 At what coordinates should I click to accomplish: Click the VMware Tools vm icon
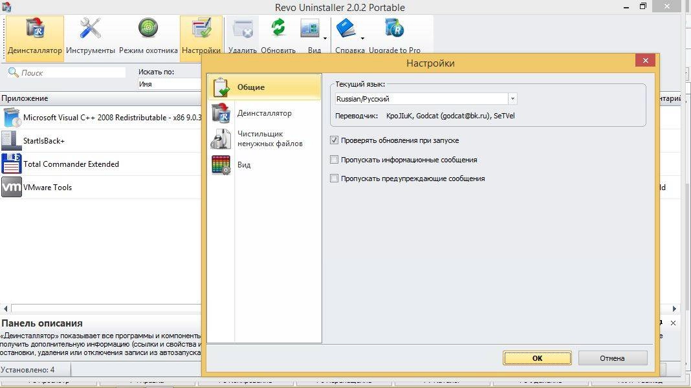[x=12, y=187]
